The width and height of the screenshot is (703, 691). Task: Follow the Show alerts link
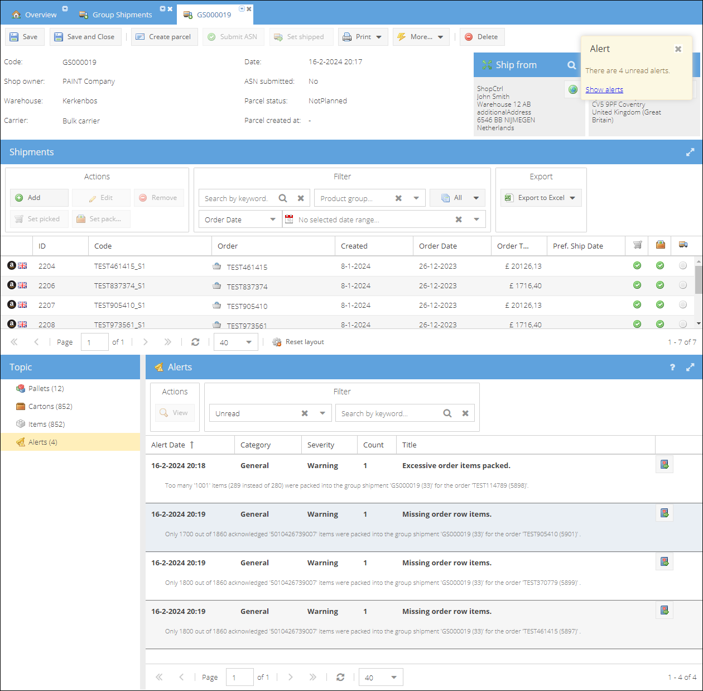click(604, 89)
